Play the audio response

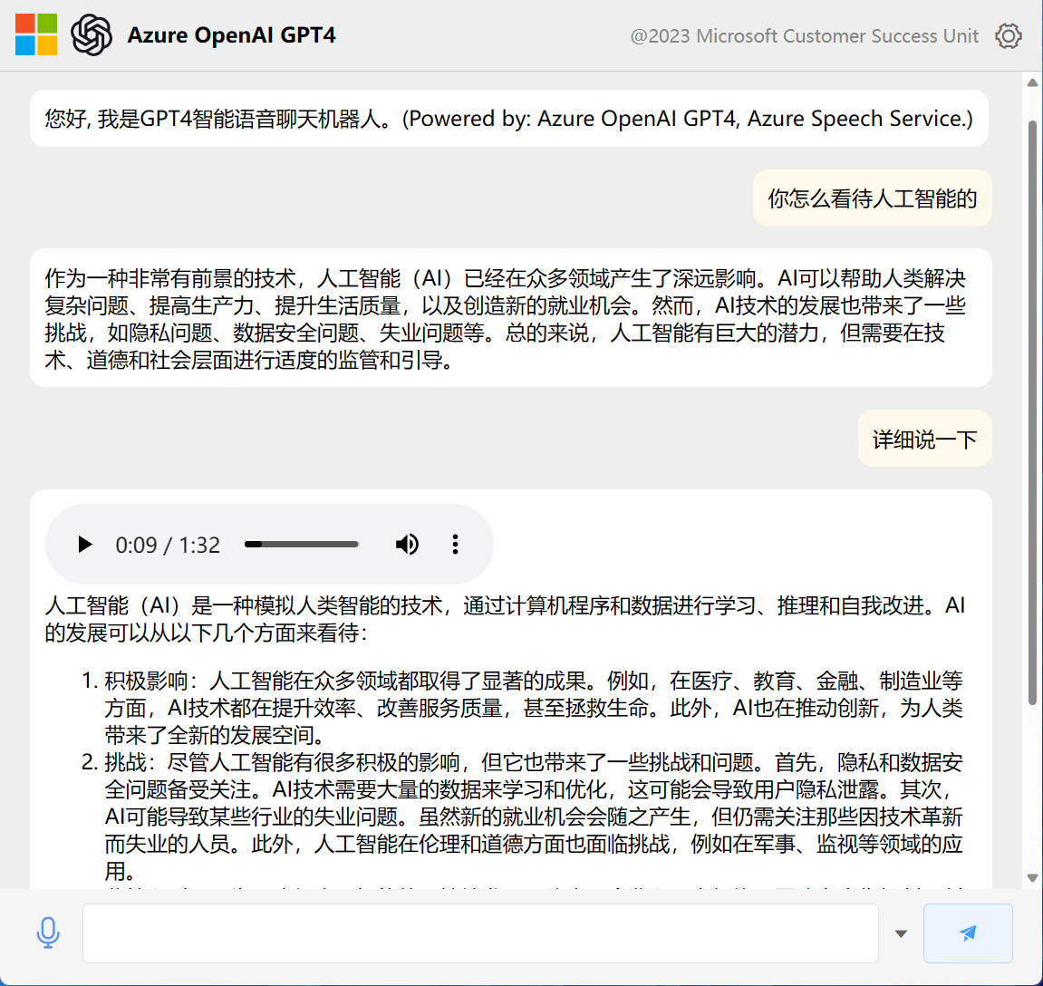click(85, 545)
